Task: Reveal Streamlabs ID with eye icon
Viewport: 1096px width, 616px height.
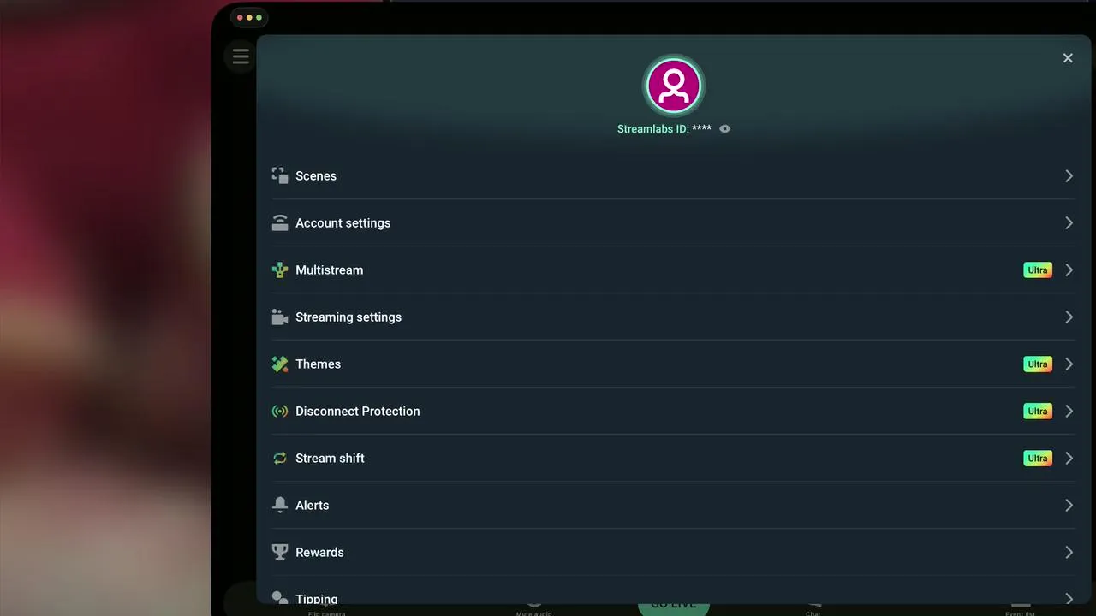Action: tap(725, 128)
